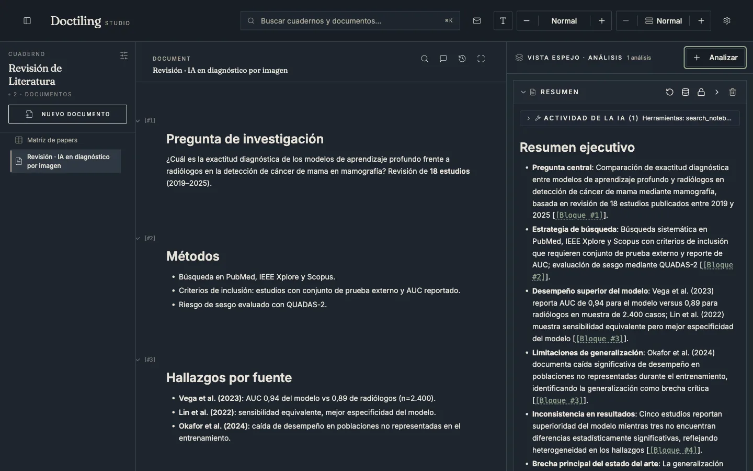Click the Resumen ejecutivo heading
Screen dimensions: 753x471
tap(577, 148)
